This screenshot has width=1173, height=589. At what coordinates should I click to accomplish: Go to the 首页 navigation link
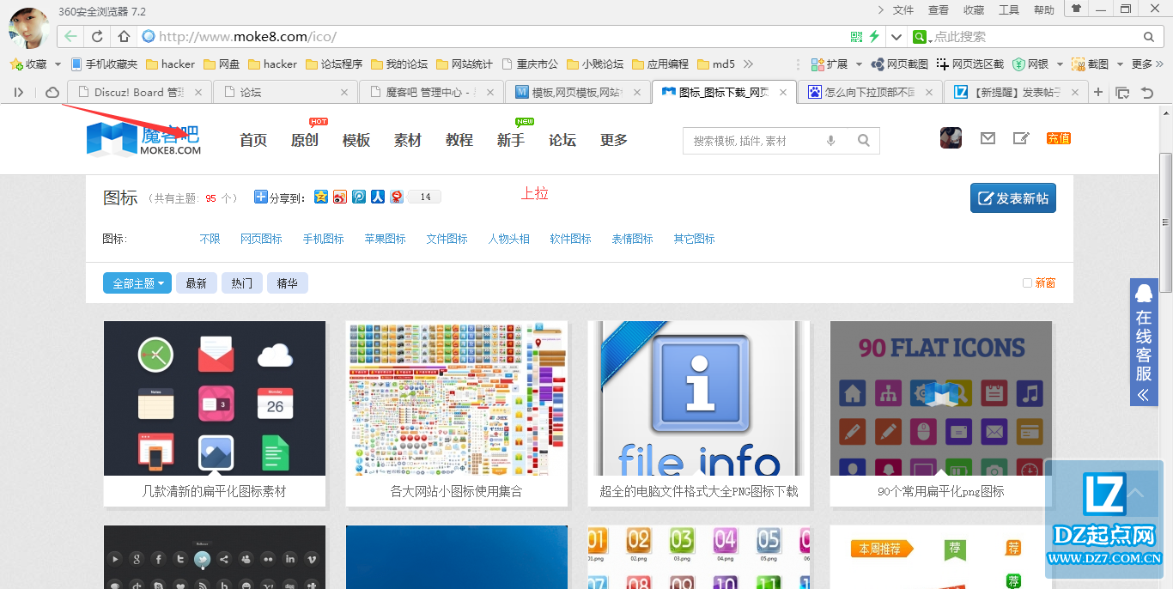(x=253, y=140)
